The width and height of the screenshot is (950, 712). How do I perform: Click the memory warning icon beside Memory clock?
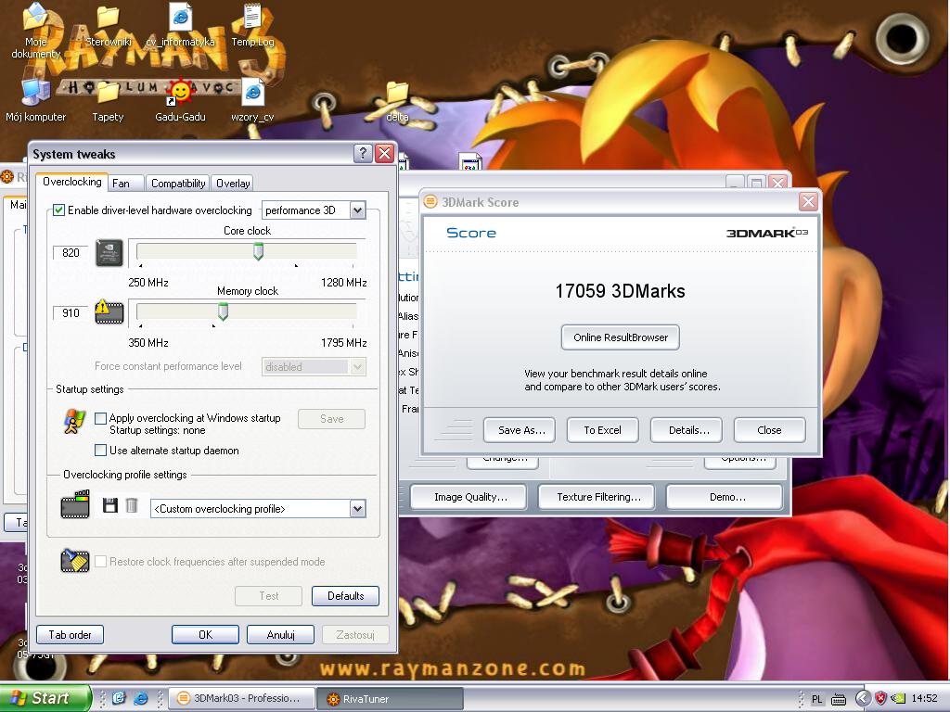[109, 312]
